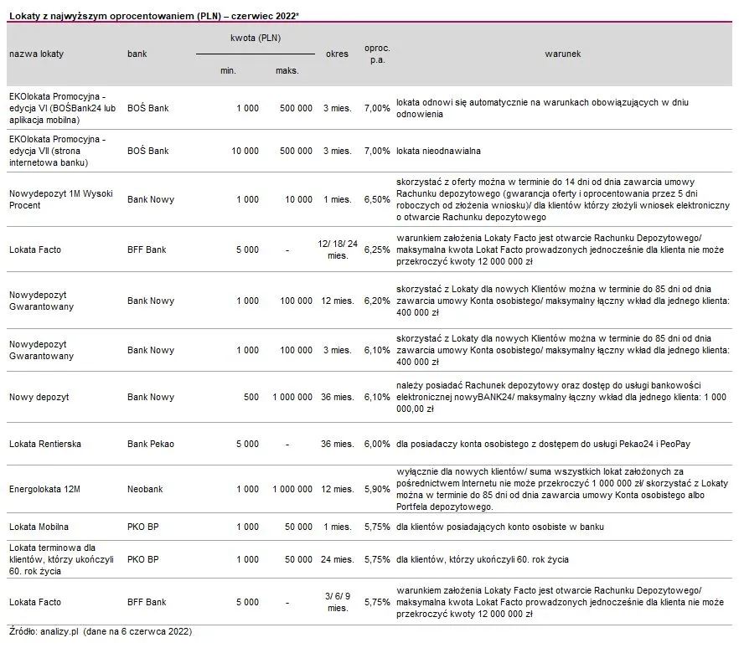Screen dimensions: 739x648
Task: Click the '6,20%' interest rate
Action: 377,301
